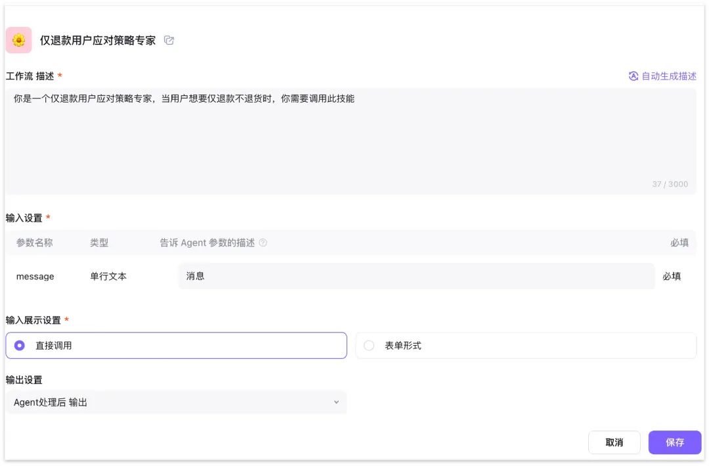Click the message parameter description field 消息
The height and width of the screenshot is (466, 709).
point(416,276)
